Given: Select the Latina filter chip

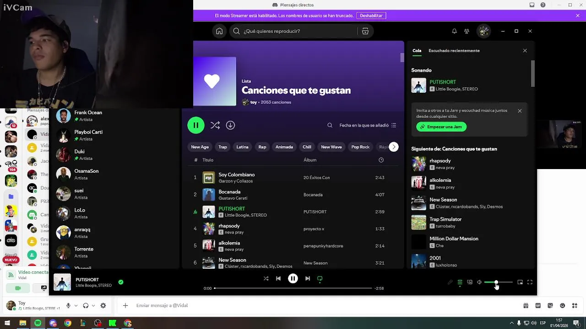Looking at the screenshot, I should (242, 147).
